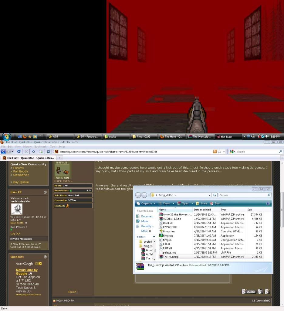Open the Windows Start orb
The width and height of the screenshot is (284, 311).
pyautogui.click(x=6, y=137)
